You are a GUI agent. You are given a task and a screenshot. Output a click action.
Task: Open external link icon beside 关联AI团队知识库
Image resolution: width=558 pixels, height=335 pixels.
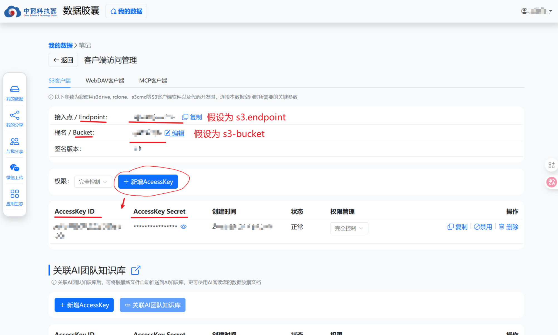click(x=136, y=270)
